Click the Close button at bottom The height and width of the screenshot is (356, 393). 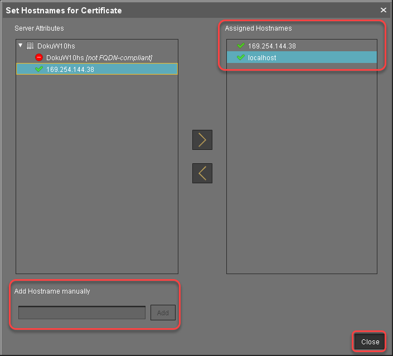tap(370, 342)
